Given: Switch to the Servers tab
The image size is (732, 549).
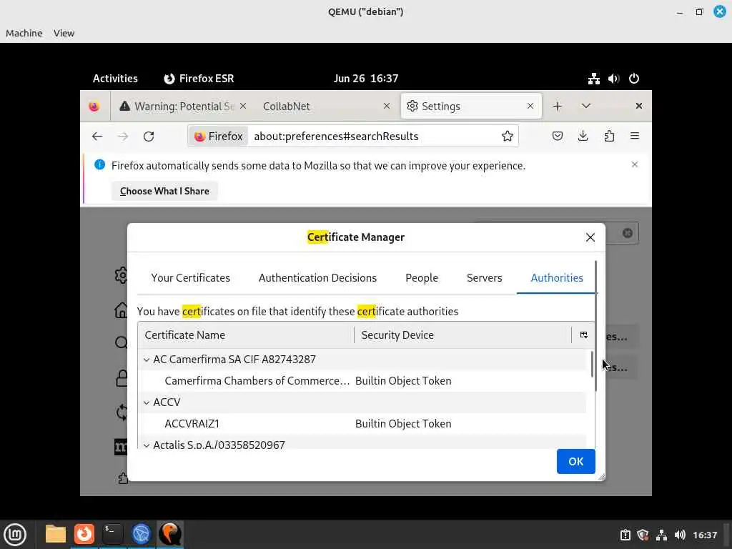Looking at the screenshot, I should tap(484, 278).
